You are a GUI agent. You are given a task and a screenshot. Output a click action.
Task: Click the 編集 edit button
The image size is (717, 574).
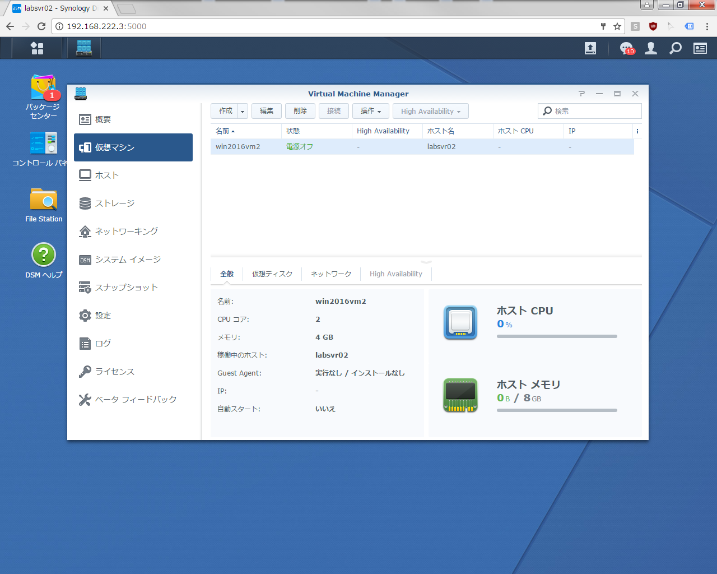[x=267, y=111]
